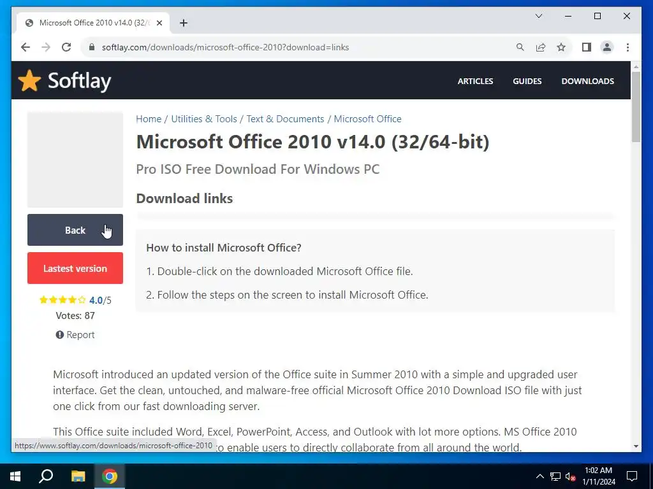Open Windows taskbar search

(46, 476)
